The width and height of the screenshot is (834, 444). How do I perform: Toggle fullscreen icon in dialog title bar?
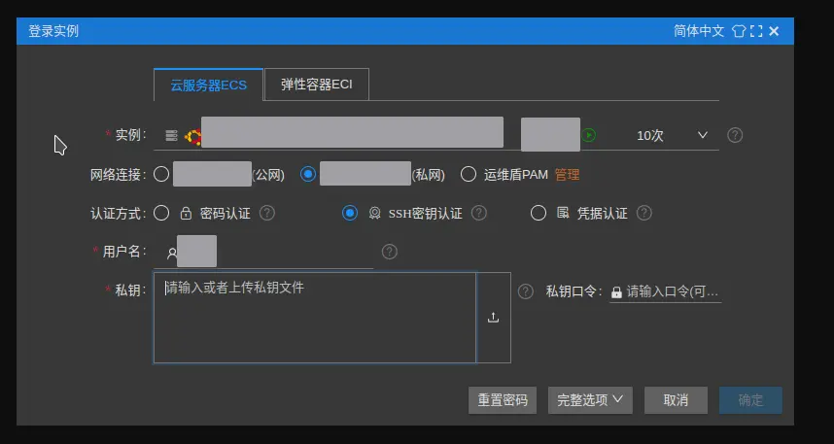(756, 31)
